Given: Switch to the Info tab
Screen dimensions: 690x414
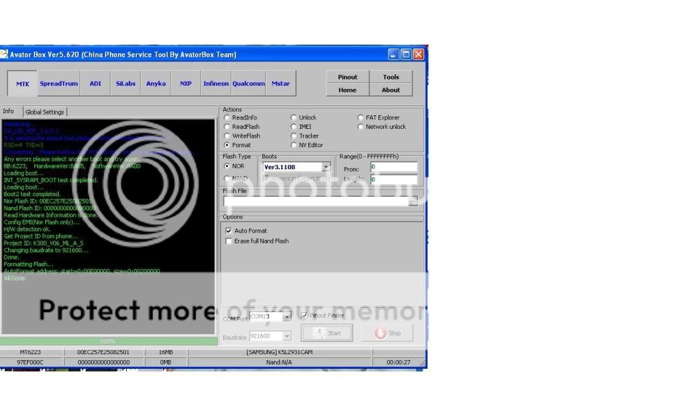Looking at the screenshot, I should [x=9, y=112].
